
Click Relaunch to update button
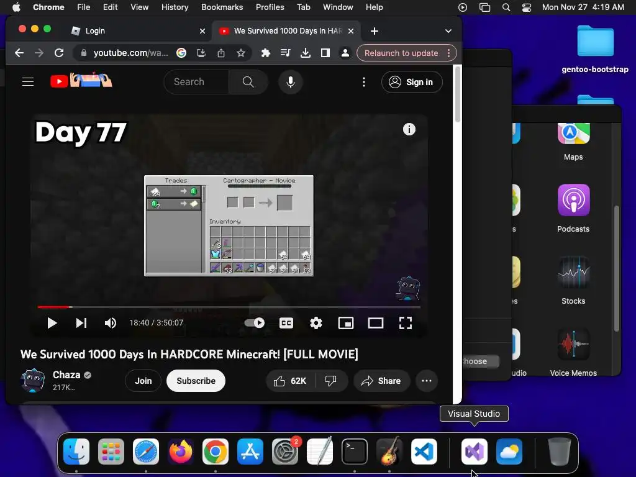(401, 53)
